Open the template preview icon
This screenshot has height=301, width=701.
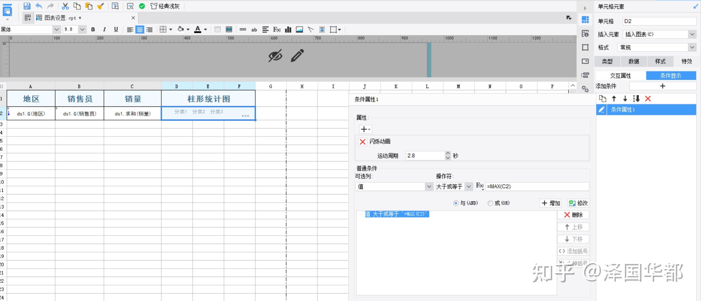tap(115, 6)
